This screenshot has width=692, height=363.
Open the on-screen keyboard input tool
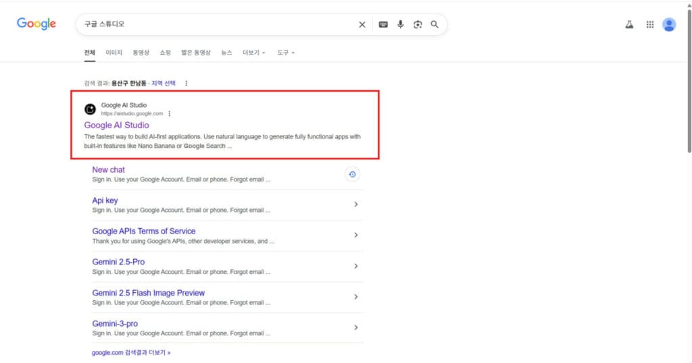click(383, 24)
